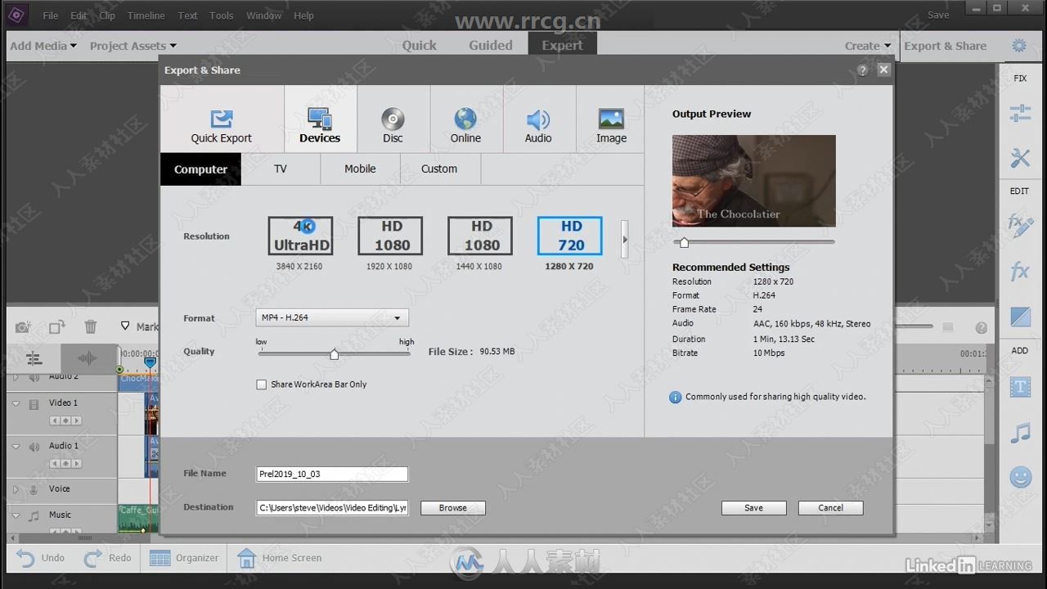The height and width of the screenshot is (589, 1047).
Task: Click the Output Preview scrubber handle
Action: click(x=684, y=242)
